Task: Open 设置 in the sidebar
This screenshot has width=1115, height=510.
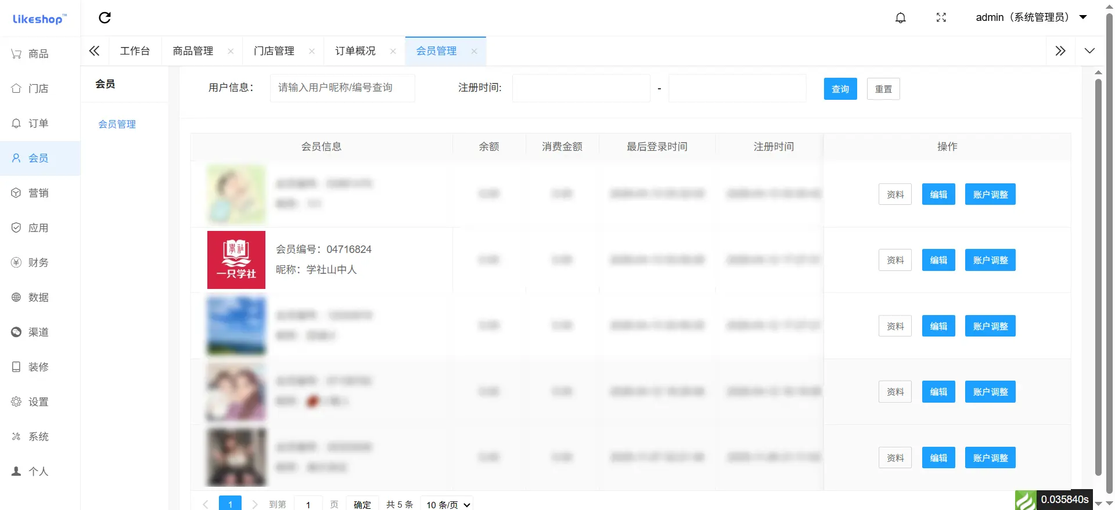Action: (x=40, y=402)
